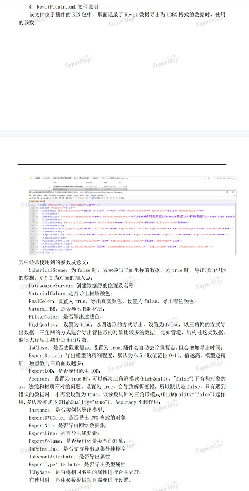Click the "ExportTypeAttribute:" parameter description line
Screen dimensions: 249x491
80,464
